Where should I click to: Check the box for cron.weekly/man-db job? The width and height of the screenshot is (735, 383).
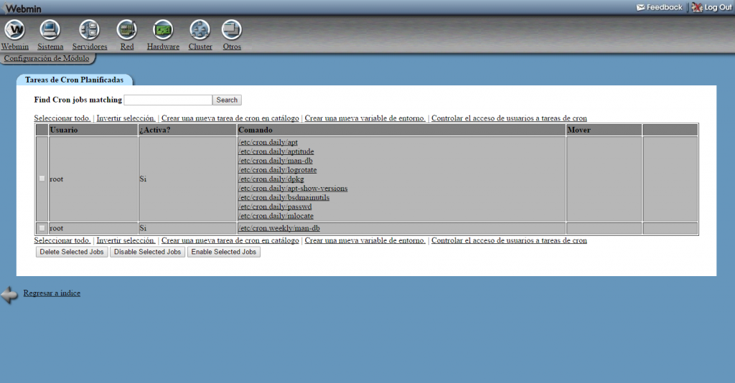tap(42, 228)
